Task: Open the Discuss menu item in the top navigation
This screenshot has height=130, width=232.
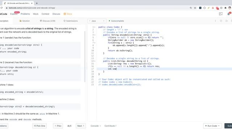Action: click(x=56, y=14)
